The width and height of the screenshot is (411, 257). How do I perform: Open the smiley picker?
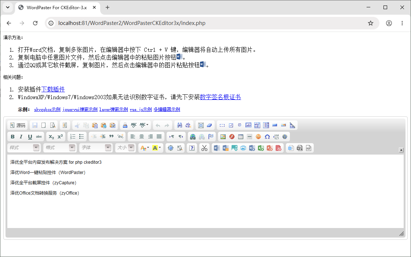pyautogui.click(x=258, y=137)
